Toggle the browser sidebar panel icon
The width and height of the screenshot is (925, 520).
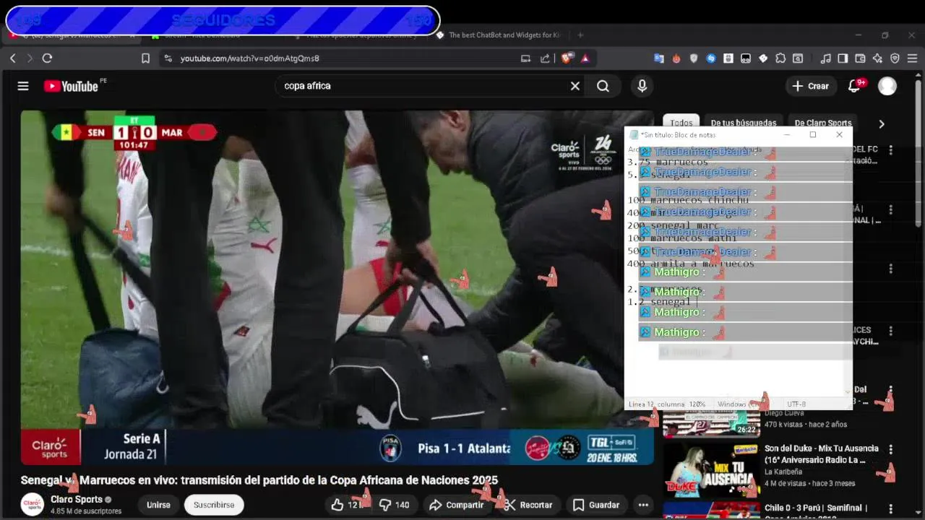tap(843, 58)
